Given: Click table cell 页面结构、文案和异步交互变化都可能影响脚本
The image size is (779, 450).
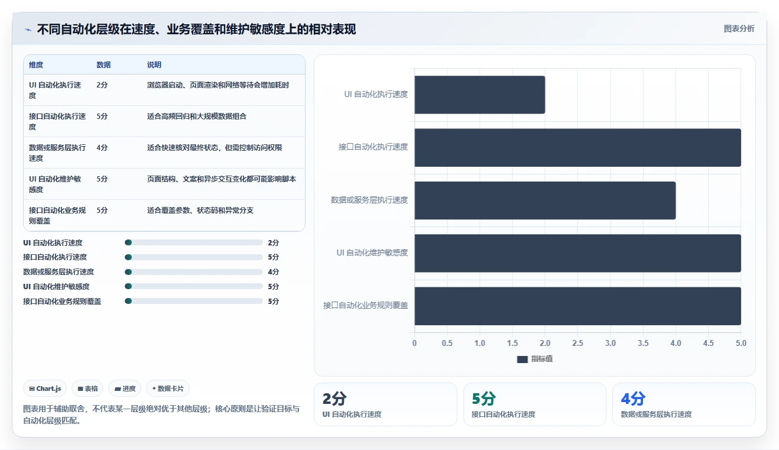Looking at the screenshot, I should tap(222, 179).
